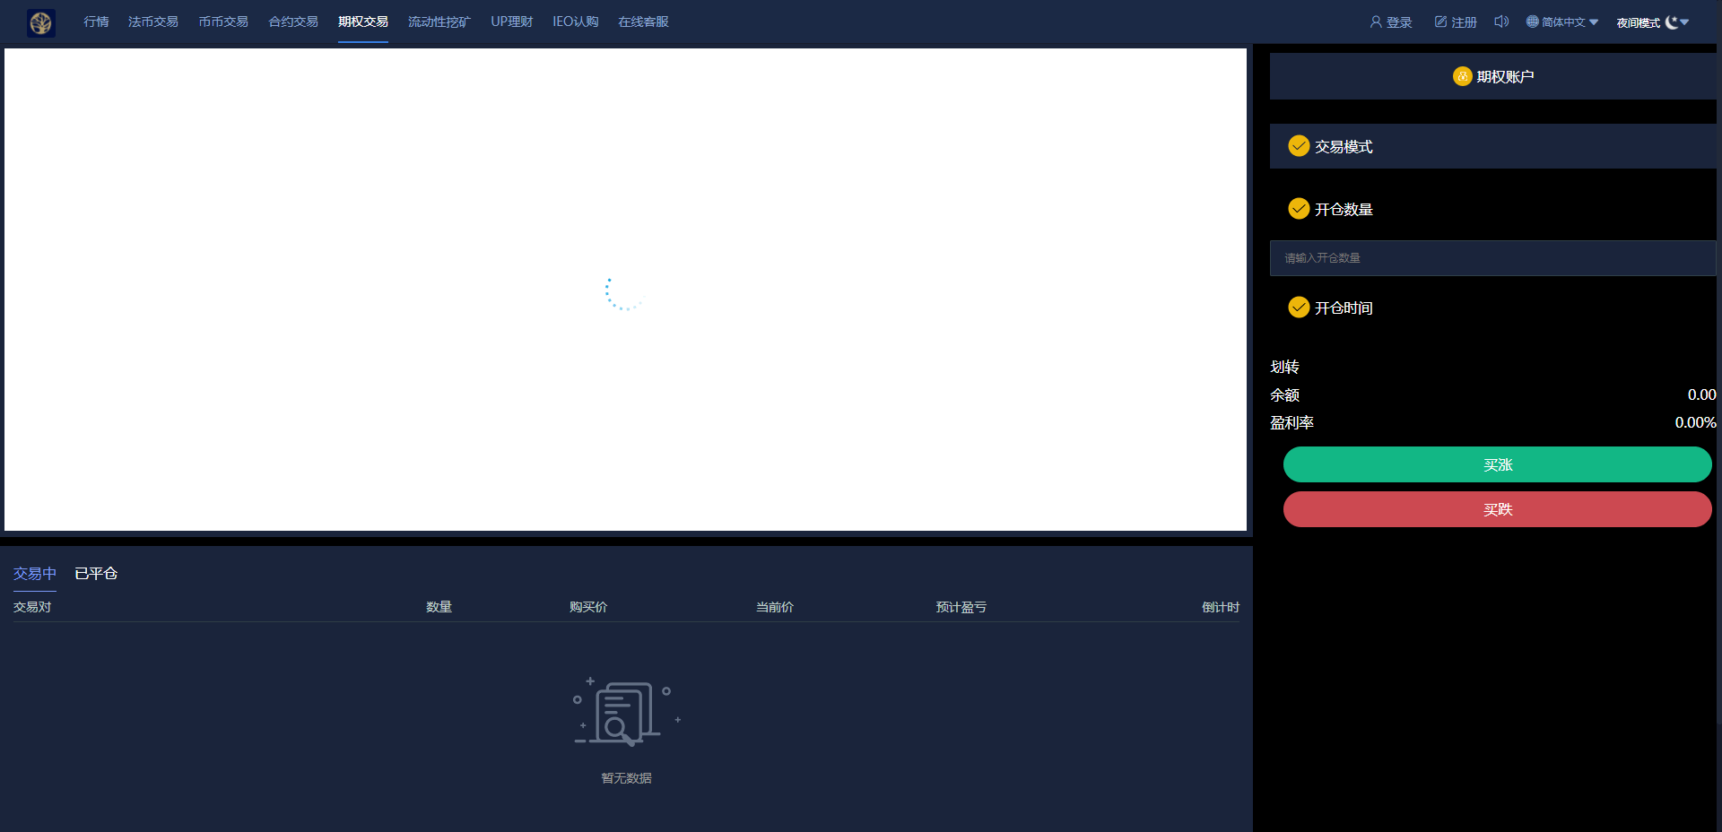Screen dimensions: 1722x832
Task: Click the site logo in the top-left
Action: [41, 22]
